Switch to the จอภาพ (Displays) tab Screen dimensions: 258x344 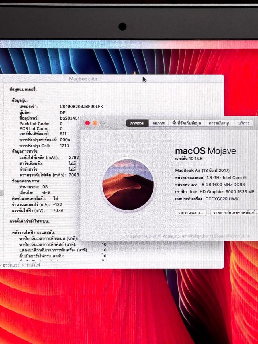click(x=159, y=123)
